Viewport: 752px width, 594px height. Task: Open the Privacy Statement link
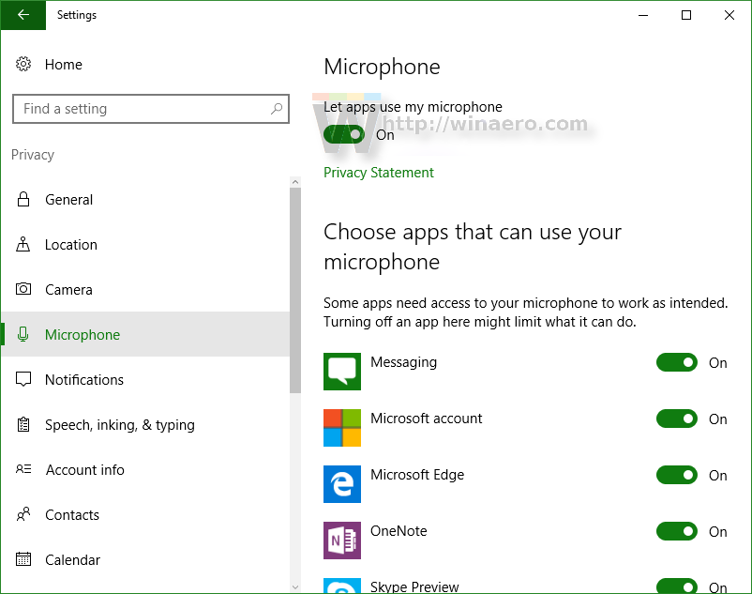tap(379, 173)
